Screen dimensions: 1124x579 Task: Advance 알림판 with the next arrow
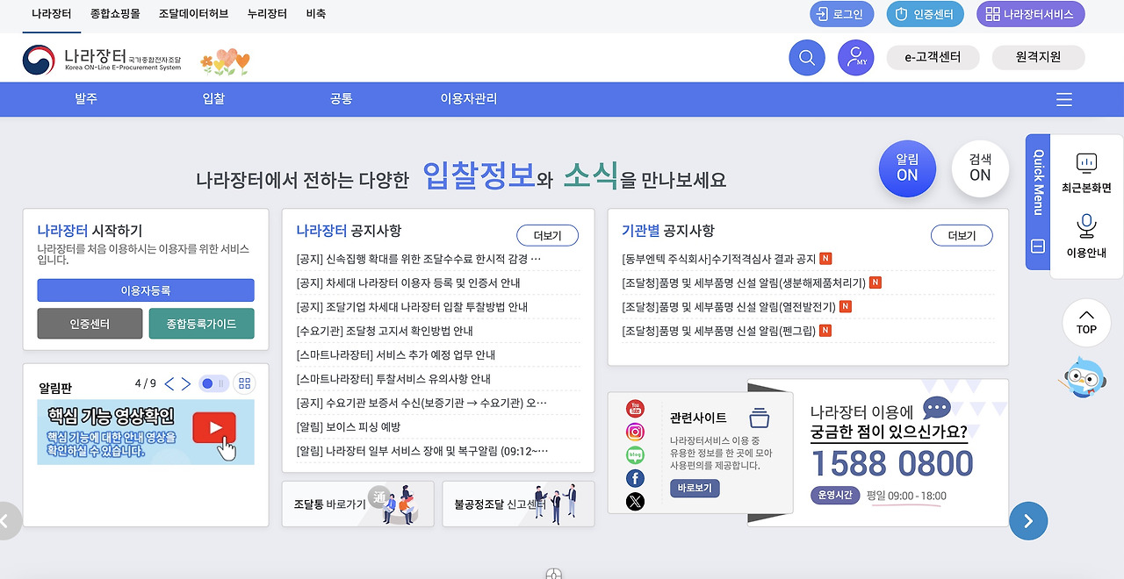tap(185, 383)
